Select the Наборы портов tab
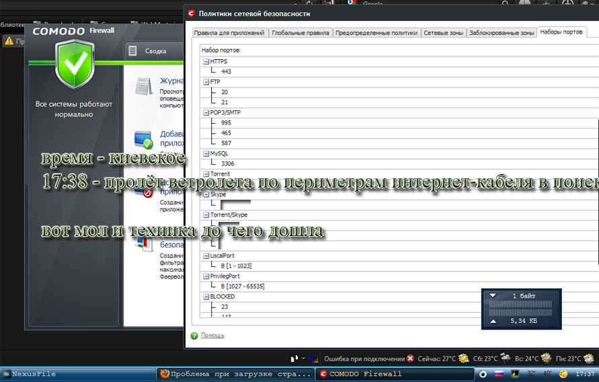Image resolution: width=599 pixels, height=382 pixels. 561,32
